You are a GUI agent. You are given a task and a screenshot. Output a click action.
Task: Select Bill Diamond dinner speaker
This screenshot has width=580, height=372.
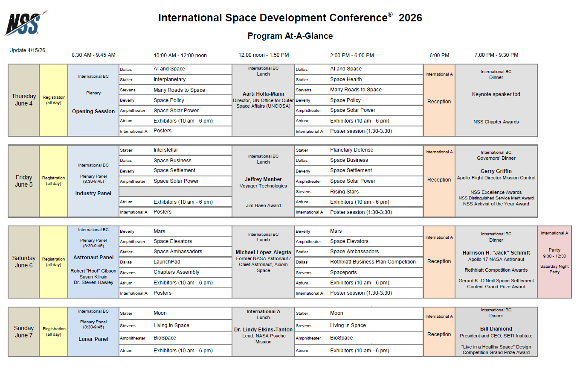[496, 329]
